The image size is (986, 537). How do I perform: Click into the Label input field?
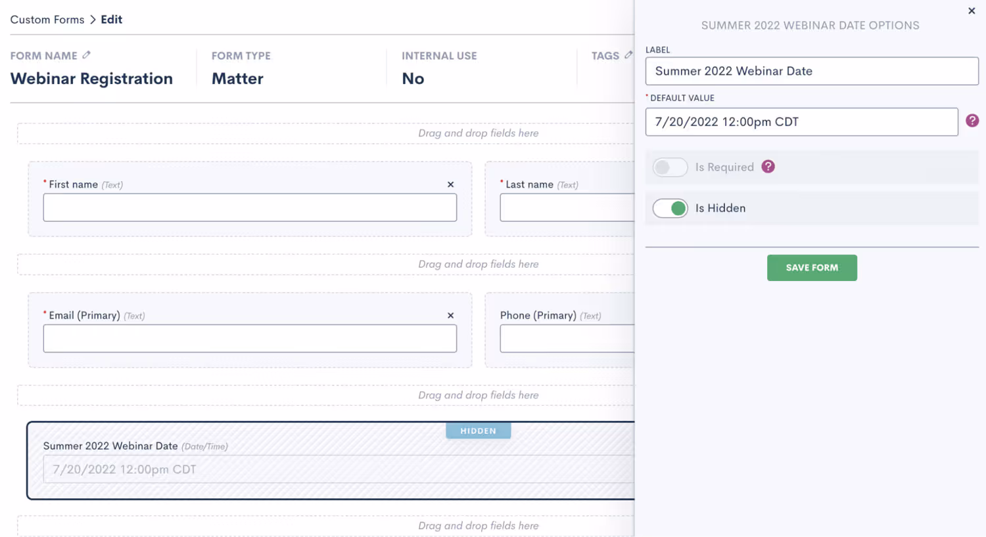[812, 71]
